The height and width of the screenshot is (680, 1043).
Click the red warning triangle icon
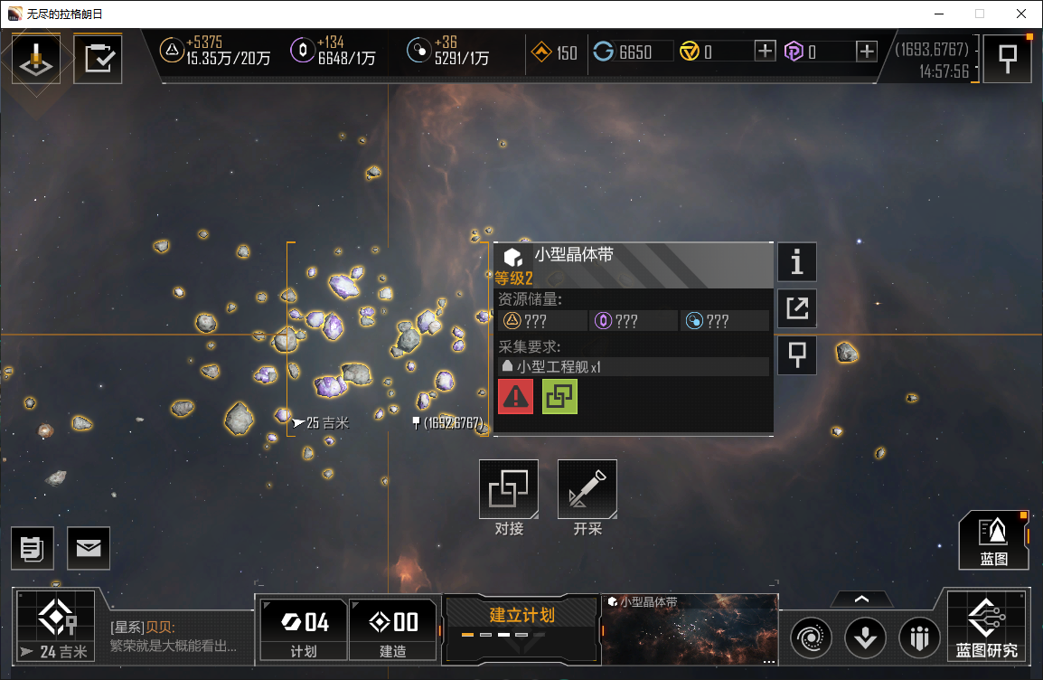[515, 397]
